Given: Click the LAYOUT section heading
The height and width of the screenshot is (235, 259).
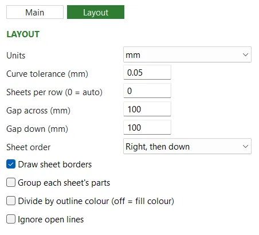Looking at the screenshot, I should pyautogui.click(x=23, y=34).
